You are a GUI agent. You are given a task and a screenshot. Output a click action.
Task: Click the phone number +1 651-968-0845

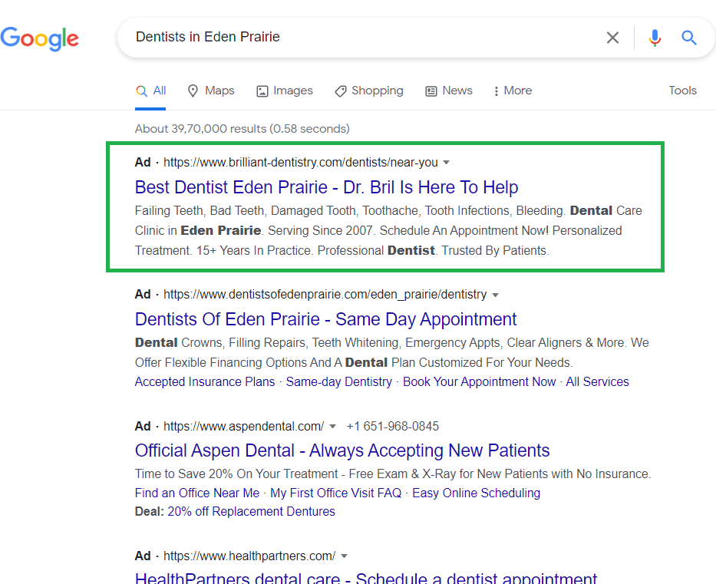tap(393, 426)
